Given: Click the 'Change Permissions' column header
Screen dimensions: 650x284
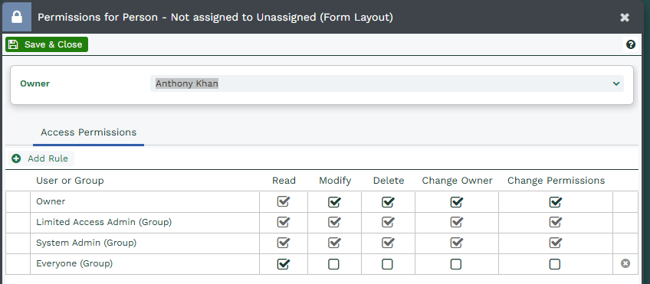Looking at the screenshot, I should pos(556,181).
